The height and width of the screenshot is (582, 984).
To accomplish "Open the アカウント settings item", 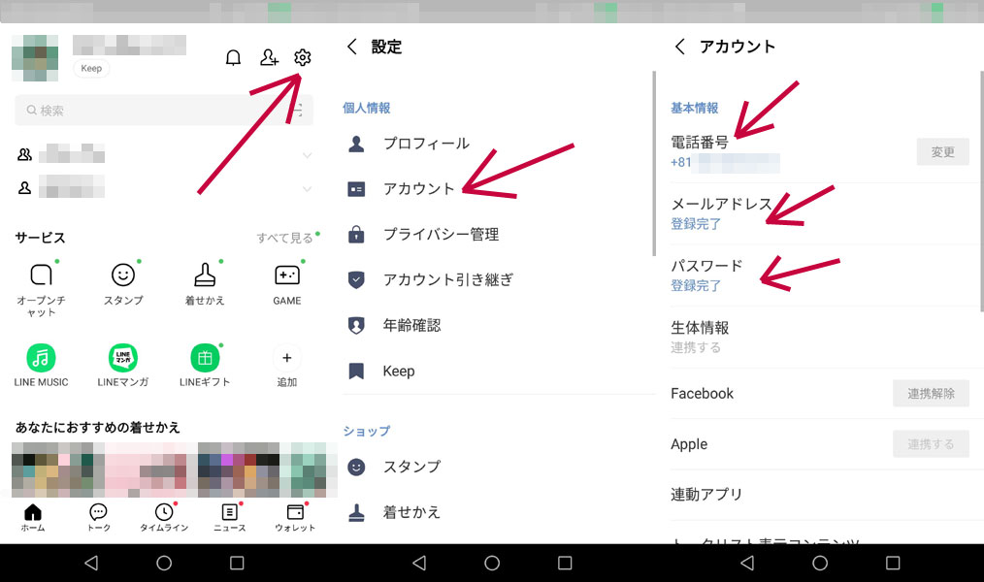I will 418,189.
